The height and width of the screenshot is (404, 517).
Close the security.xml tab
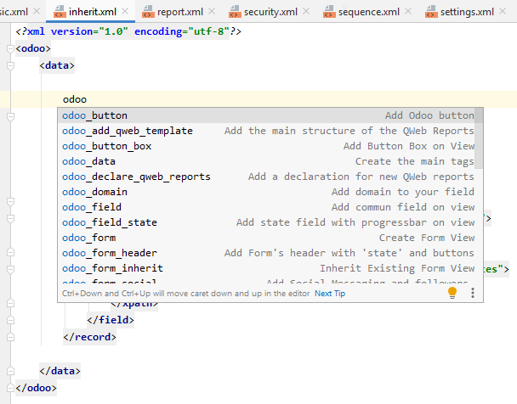306,12
